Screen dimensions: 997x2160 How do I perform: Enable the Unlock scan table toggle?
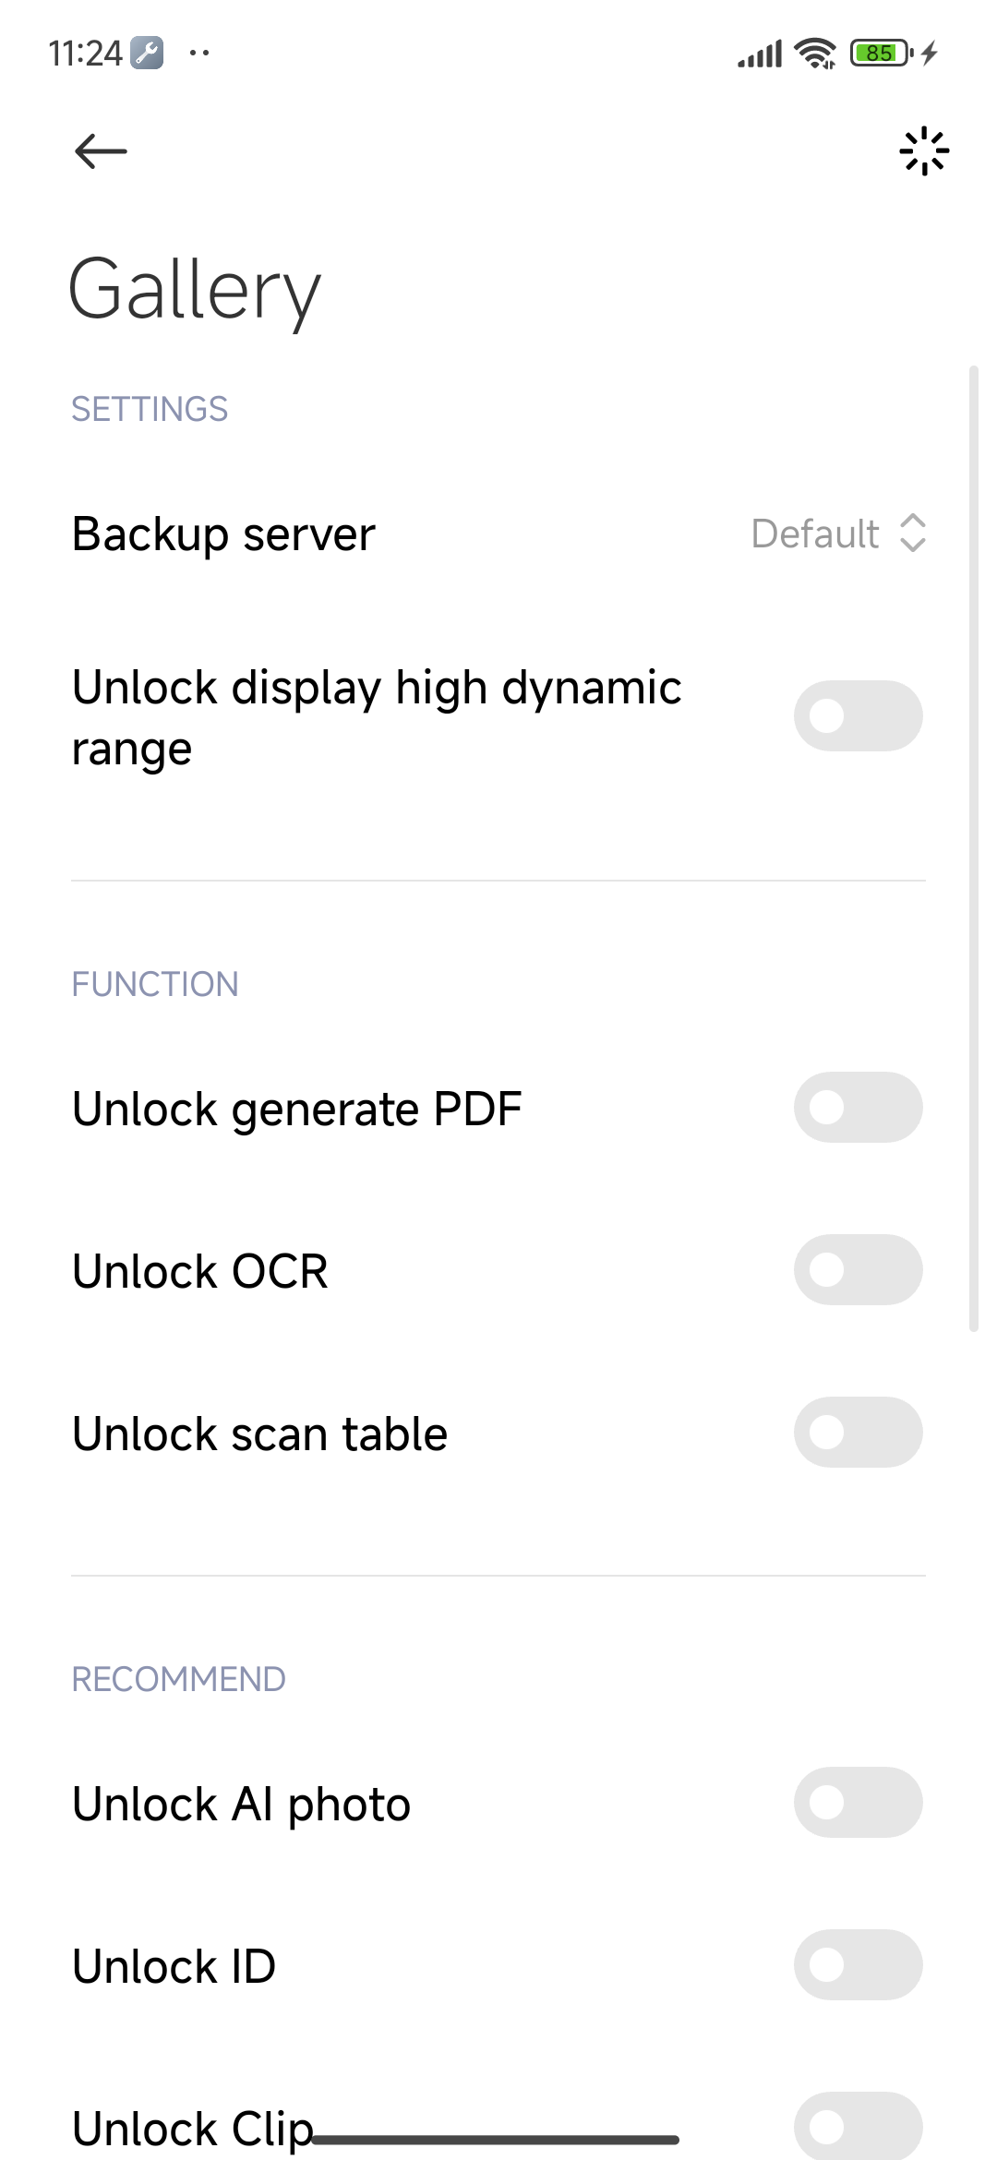click(x=858, y=1433)
